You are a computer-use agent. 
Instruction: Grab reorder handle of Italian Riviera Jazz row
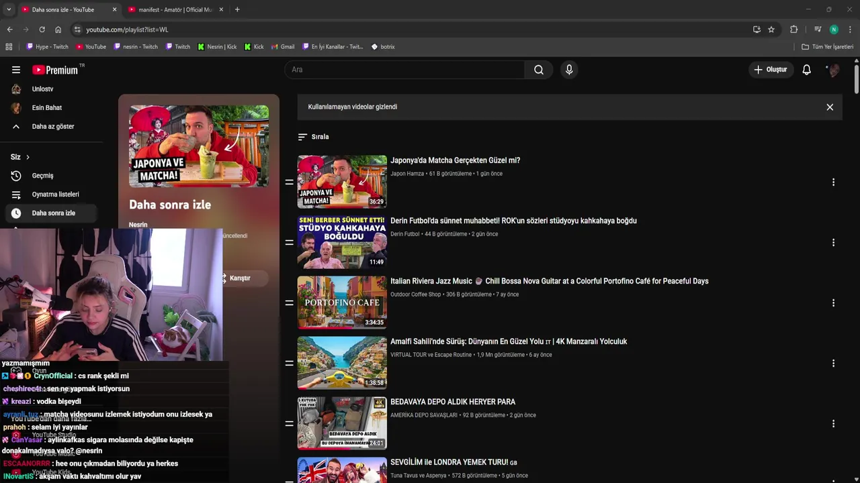[290, 303]
